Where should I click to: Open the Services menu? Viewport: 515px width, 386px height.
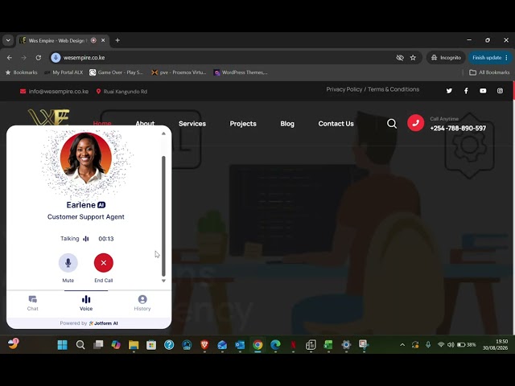point(192,124)
